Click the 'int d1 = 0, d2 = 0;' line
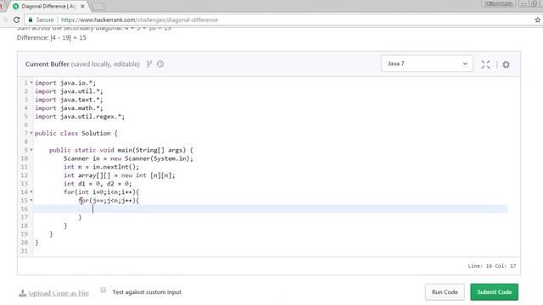The height and width of the screenshot is (305, 543). coord(98,184)
